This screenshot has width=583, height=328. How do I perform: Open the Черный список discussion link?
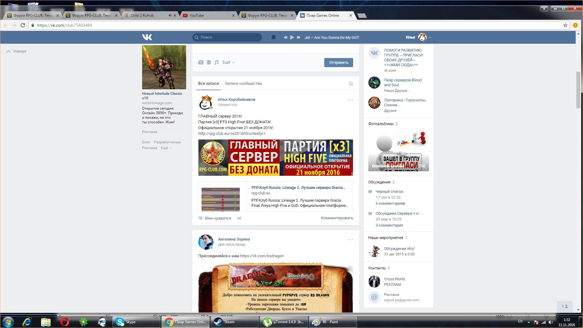coord(389,192)
